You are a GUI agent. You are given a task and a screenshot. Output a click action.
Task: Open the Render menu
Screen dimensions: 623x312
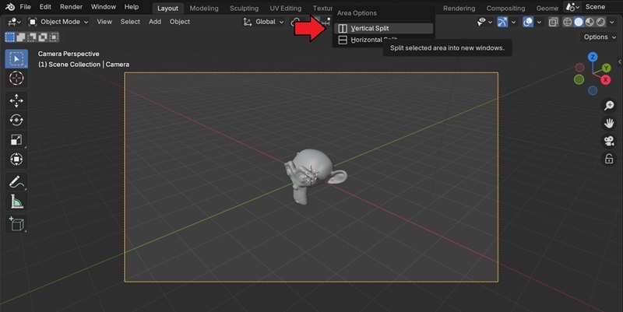(71, 7)
